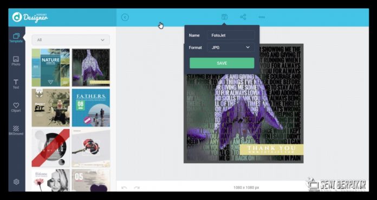The width and height of the screenshot is (377, 200).
Task: Open the Text tool in sidebar
Action: [16, 84]
